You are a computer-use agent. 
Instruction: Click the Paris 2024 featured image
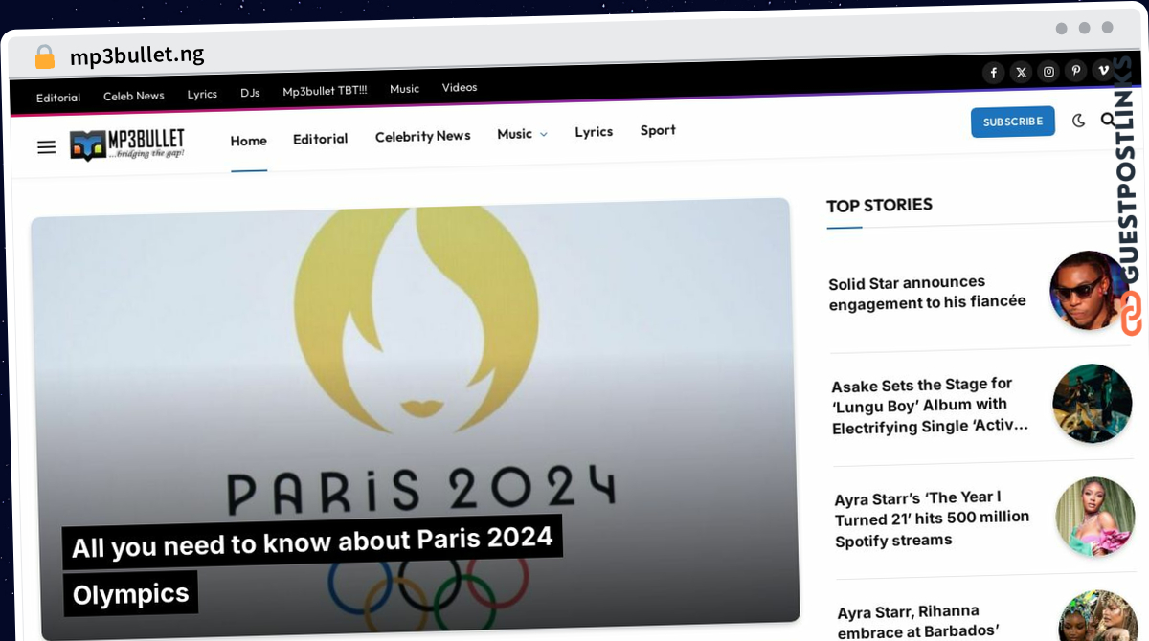[x=415, y=419]
